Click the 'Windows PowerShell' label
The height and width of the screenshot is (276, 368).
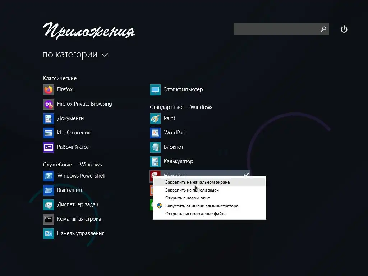click(x=81, y=176)
